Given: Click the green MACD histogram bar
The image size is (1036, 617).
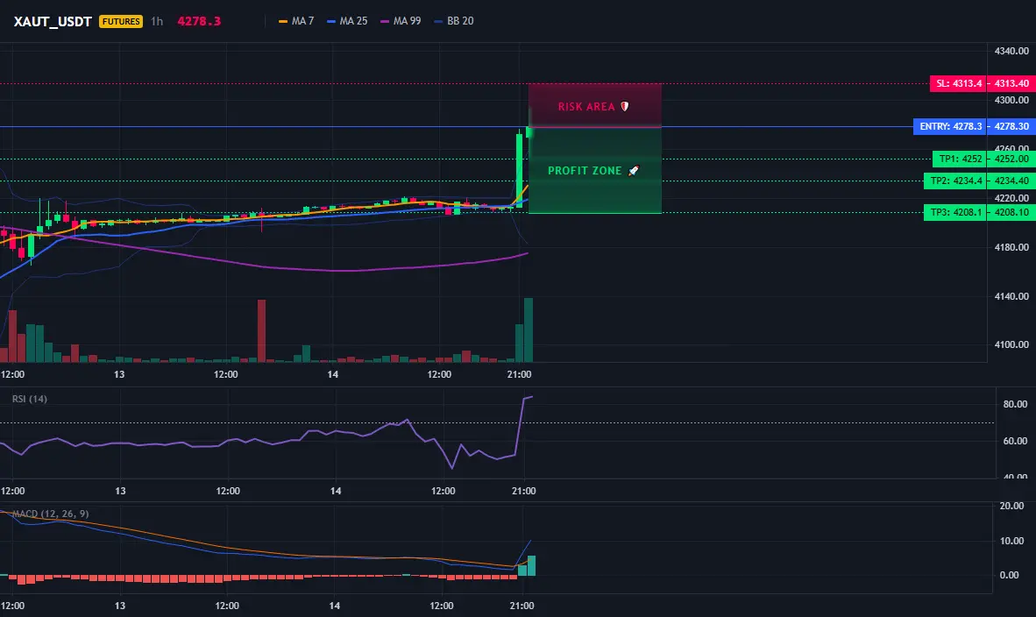Looking at the screenshot, I should pyautogui.click(x=531, y=565).
